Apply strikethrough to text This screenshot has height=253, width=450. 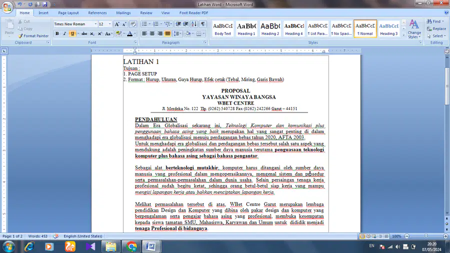pyautogui.click(x=84, y=33)
